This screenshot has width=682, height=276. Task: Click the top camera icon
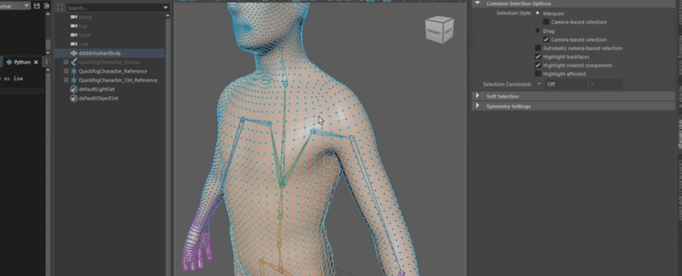coord(73,26)
